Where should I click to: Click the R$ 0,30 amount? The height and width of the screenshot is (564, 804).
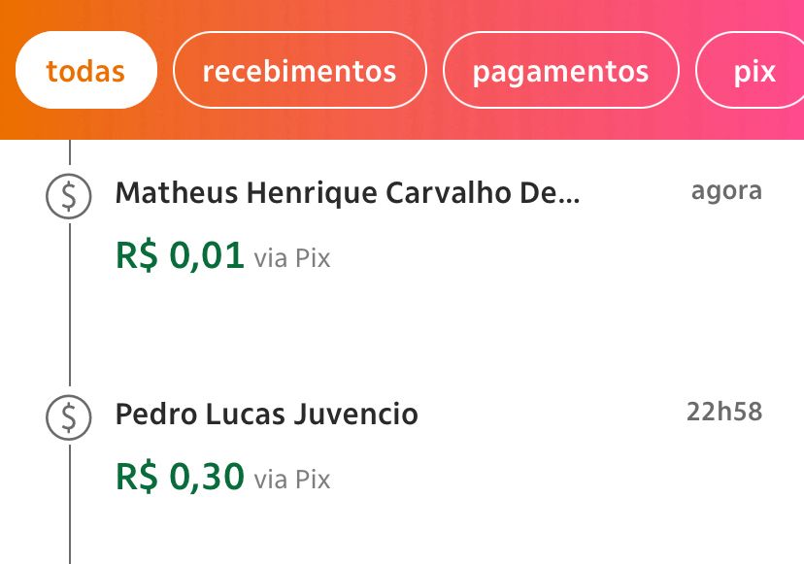[180, 478]
